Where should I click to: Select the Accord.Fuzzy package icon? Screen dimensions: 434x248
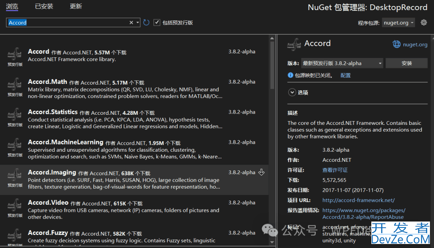pyautogui.click(x=15, y=235)
